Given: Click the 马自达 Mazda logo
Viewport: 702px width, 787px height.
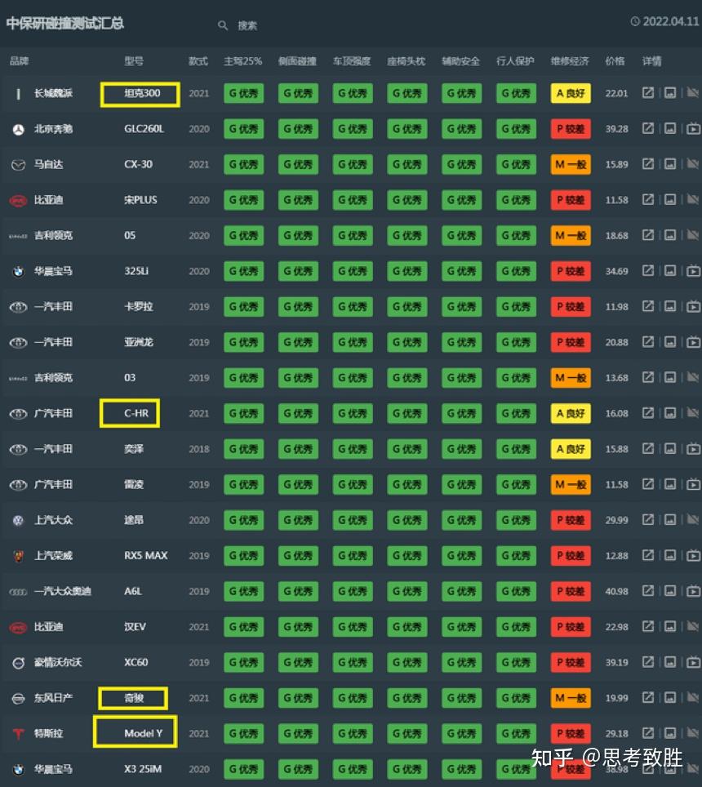Looking at the screenshot, I should [x=19, y=165].
